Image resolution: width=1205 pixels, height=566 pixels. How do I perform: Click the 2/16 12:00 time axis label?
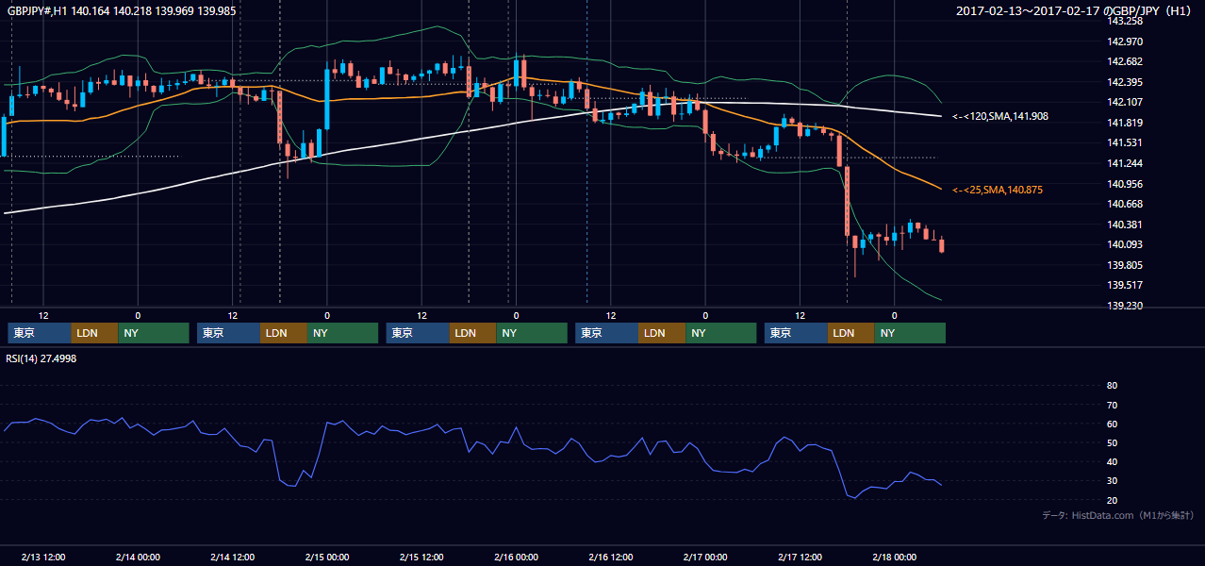coord(610,557)
